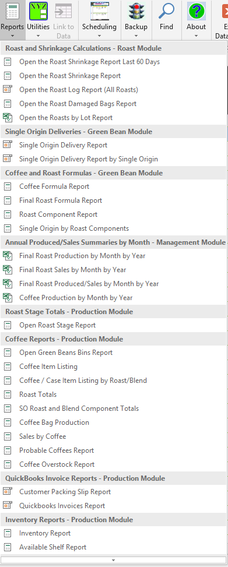Click the About question mark icon
228x567 pixels.
(x=196, y=11)
